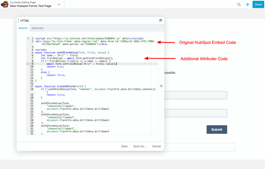Click the Beaver Builder logo icon
Viewport: 265px width, 169px height.
(5, 4)
